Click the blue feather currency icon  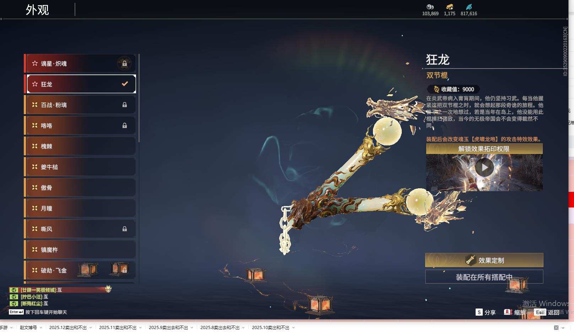469,7
